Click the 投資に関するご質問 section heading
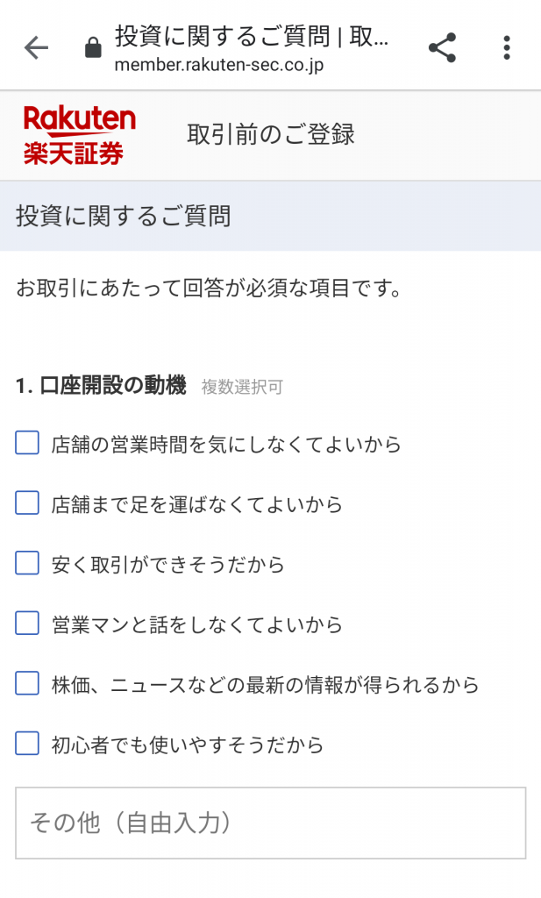 coord(123,216)
